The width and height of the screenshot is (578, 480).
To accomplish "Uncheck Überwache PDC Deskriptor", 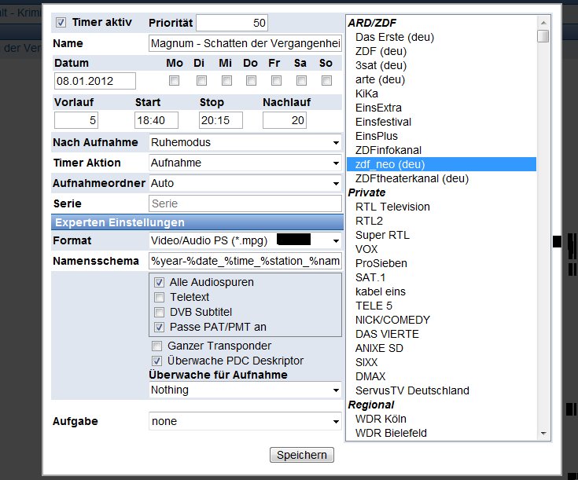I will pyautogui.click(x=156, y=361).
